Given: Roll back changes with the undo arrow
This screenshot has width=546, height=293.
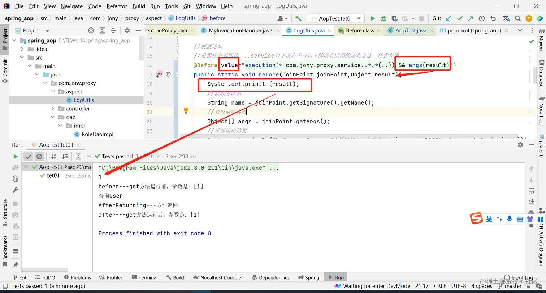Looking at the screenshot, I should (x=493, y=18).
